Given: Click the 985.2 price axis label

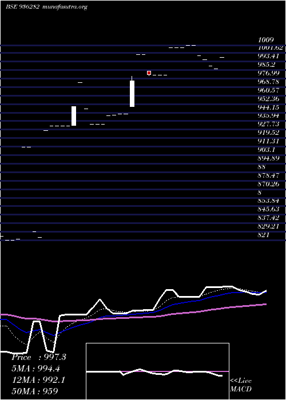Looking at the screenshot, I should pos(267,65).
